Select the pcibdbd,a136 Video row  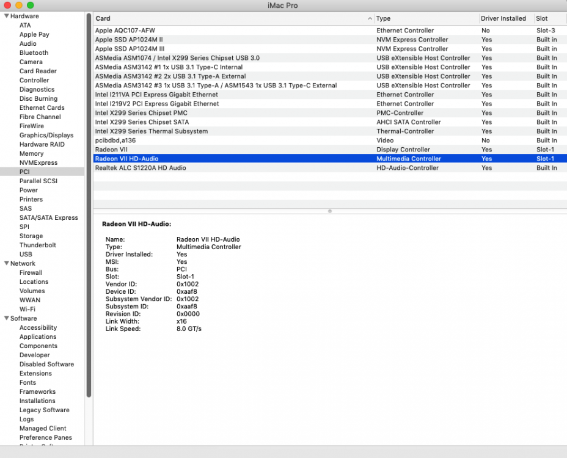pyautogui.click(x=330, y=140)
